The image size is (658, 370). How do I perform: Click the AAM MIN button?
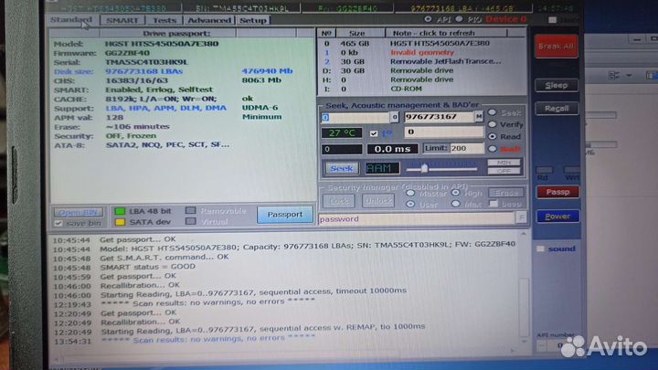504,163
